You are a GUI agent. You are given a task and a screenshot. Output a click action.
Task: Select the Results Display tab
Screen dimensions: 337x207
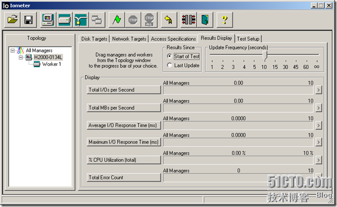tap(216, 38)
